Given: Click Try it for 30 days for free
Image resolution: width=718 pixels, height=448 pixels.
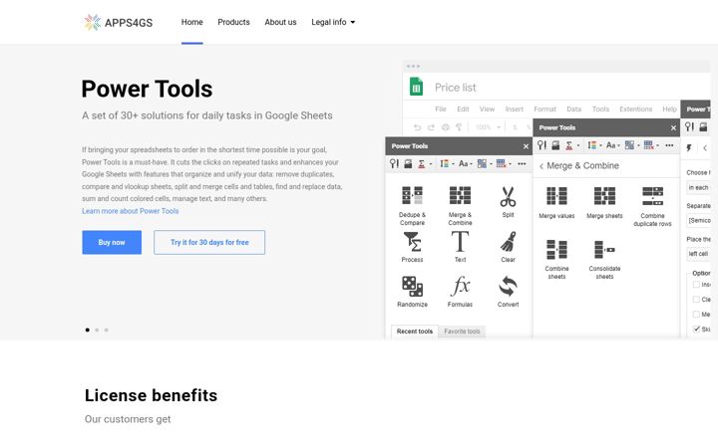Looking at the screenshot, I should pyautogui.click(x=209, y=242).
